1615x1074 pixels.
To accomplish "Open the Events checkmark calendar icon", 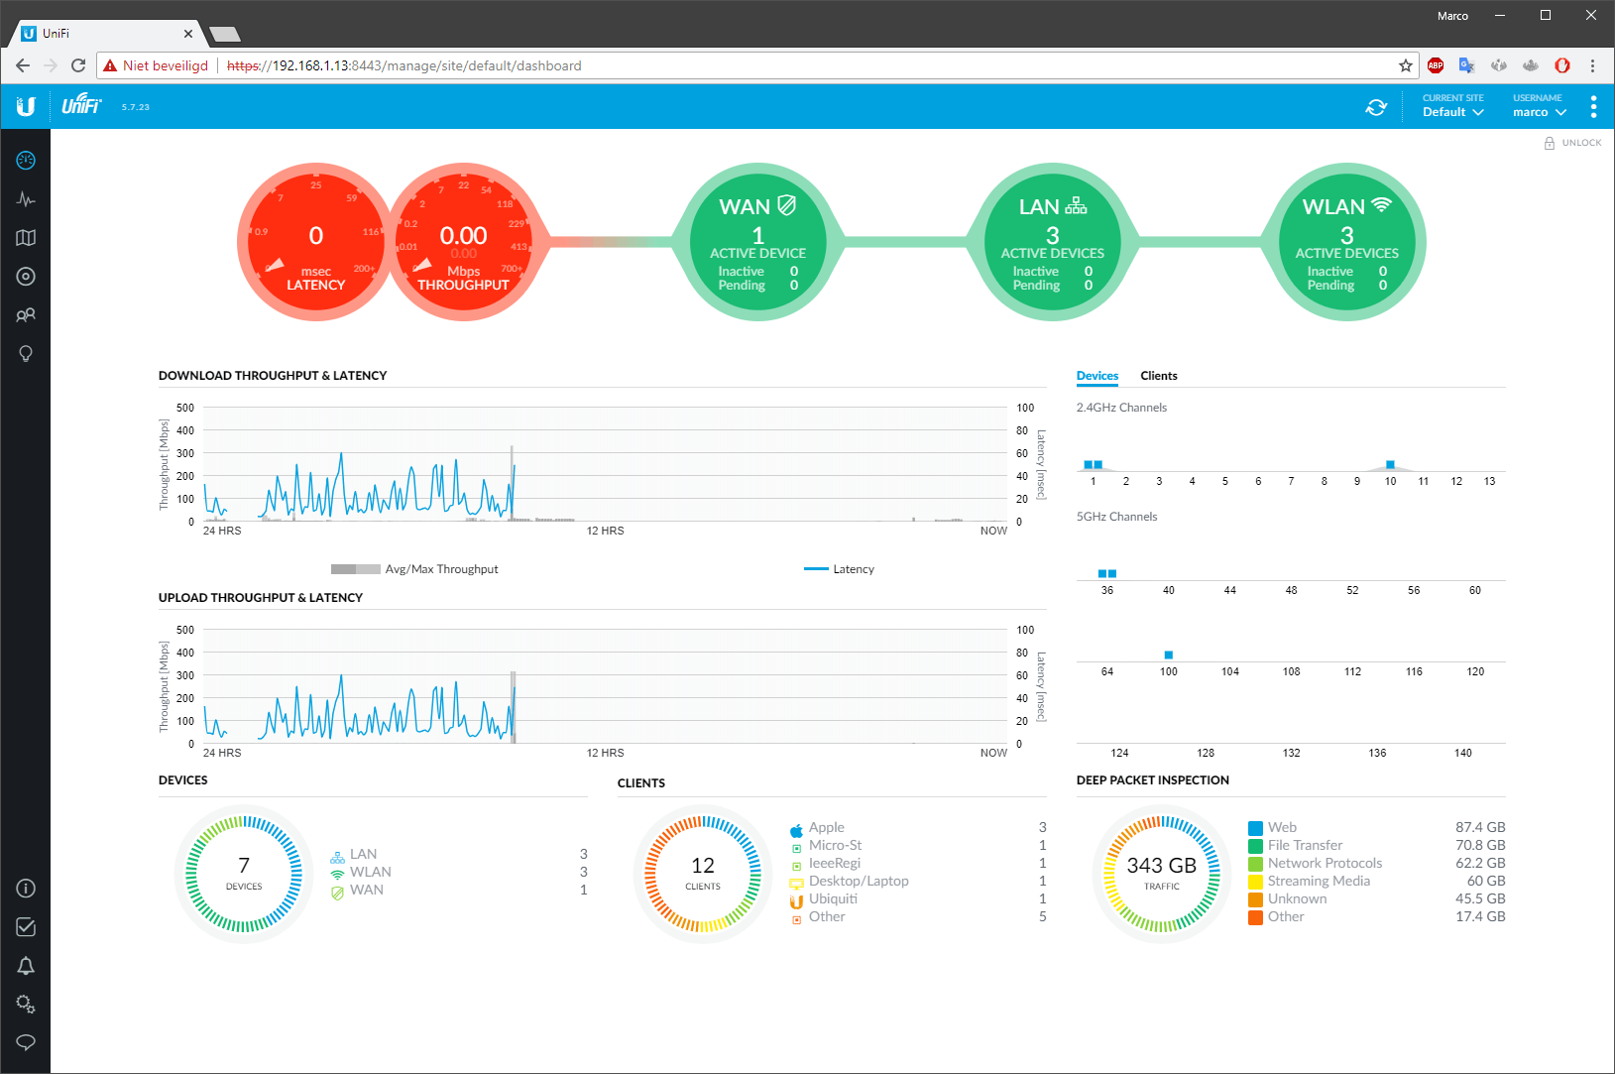I will pos(26,927).
